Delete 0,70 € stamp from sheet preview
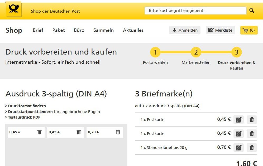 [x=118, y=132]
